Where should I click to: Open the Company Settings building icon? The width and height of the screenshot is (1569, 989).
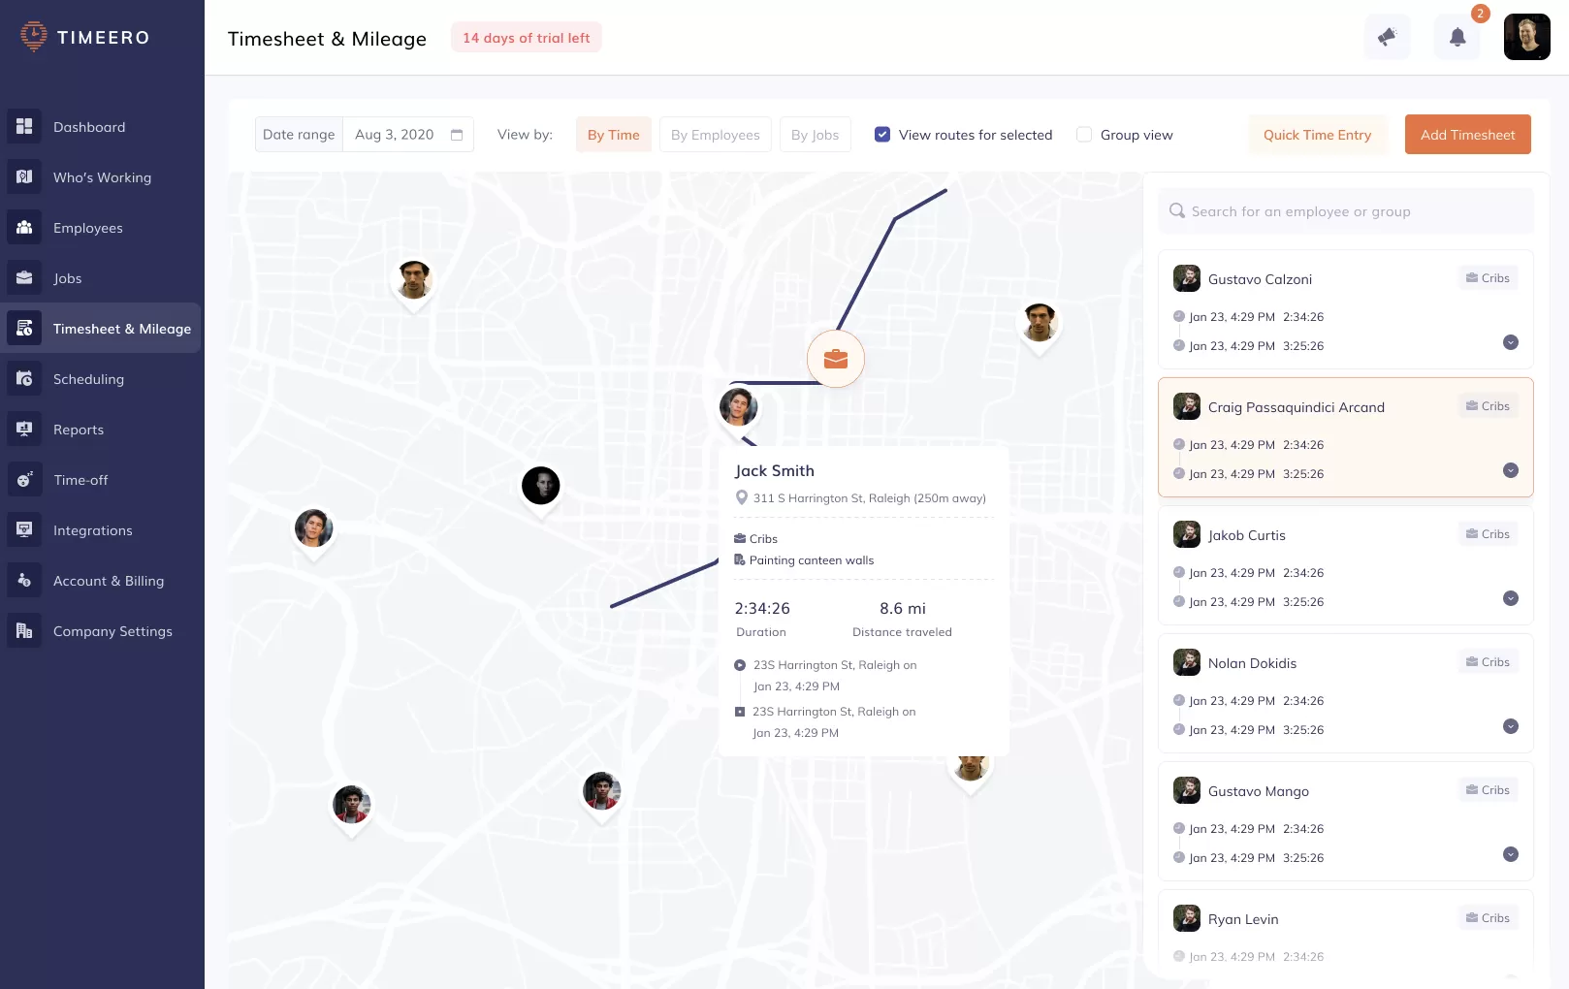coord(24,630)
